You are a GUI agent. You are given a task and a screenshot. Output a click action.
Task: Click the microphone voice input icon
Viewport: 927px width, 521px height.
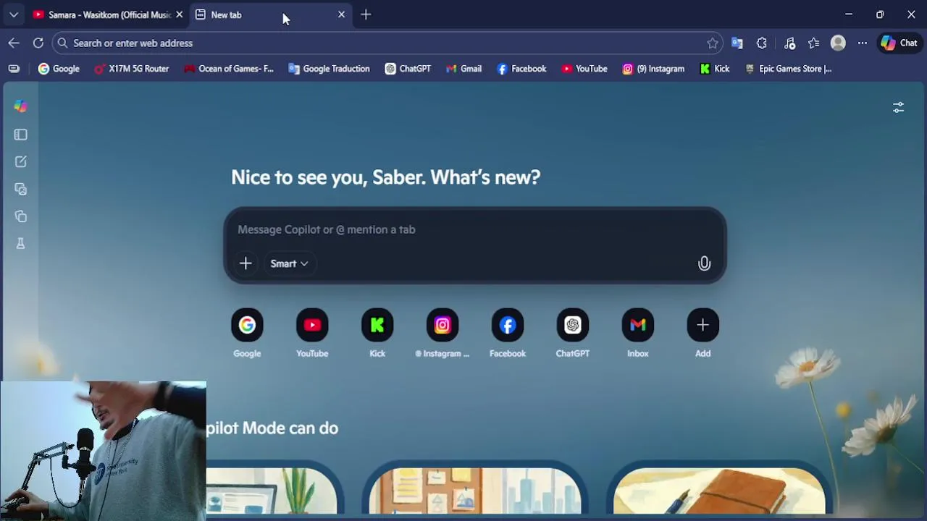click(704, 263)
